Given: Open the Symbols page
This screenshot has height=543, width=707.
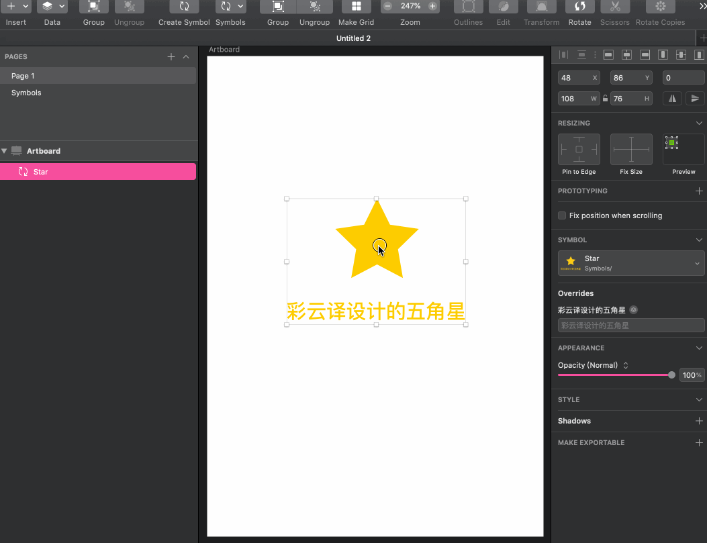Looking at the screenshot, I should click(26, 93).
